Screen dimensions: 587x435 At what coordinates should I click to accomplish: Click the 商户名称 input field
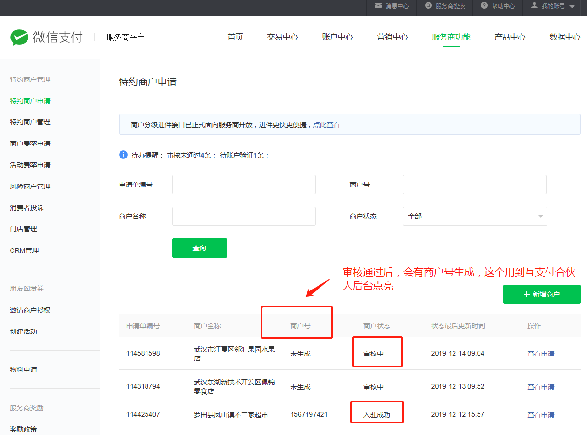(244, 216)
